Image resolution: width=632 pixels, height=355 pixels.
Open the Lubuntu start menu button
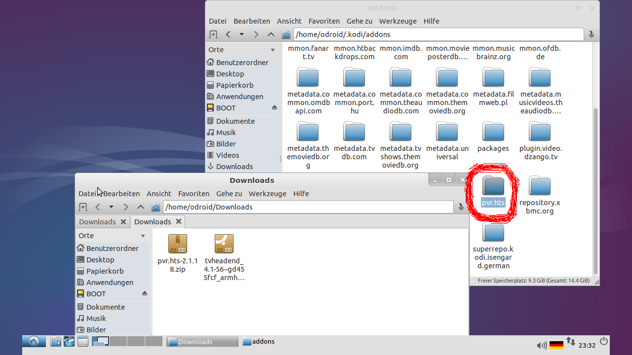pyautogui.click(x=34, y=341)
